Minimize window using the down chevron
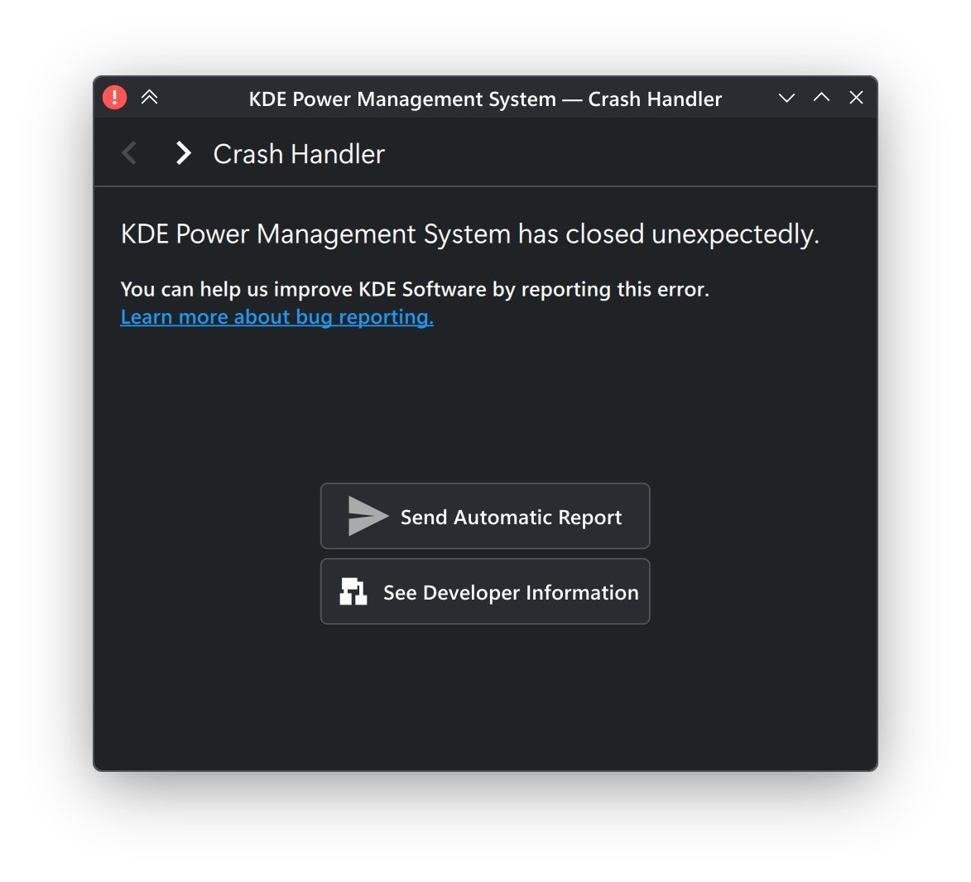 786,98
